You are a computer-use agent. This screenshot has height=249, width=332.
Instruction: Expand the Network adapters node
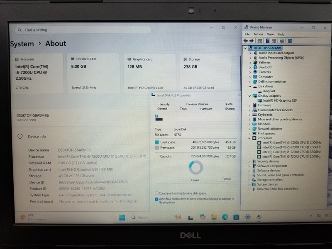[x=249, y=129]
